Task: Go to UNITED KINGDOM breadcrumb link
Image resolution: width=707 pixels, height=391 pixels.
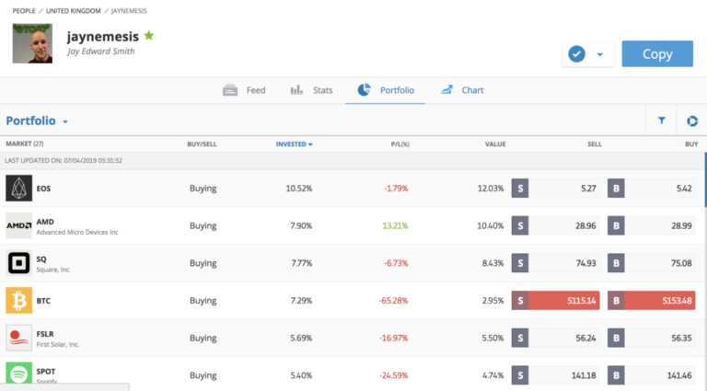Action: pyautogui.click(x=73, y=11)
